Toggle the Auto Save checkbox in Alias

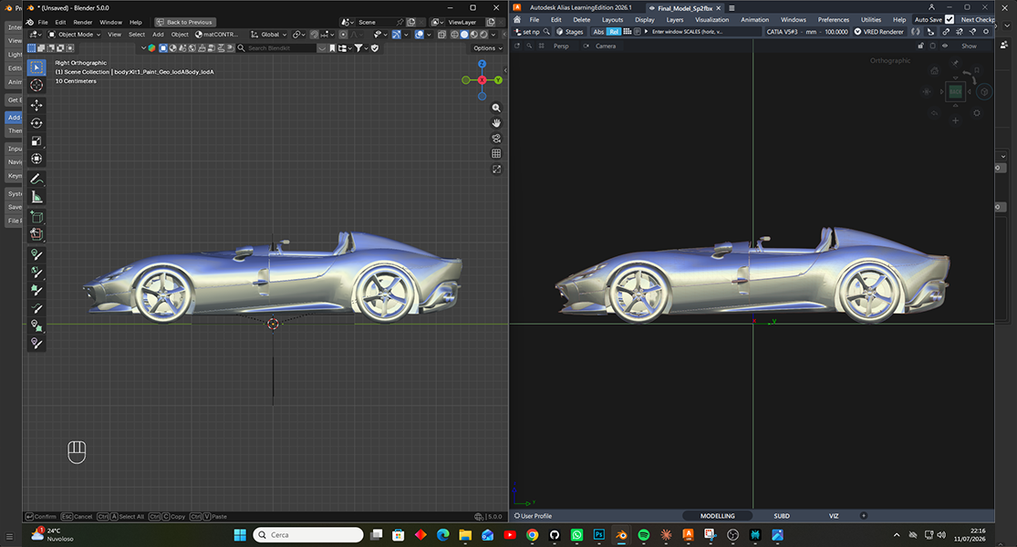(x=950, y=19)
